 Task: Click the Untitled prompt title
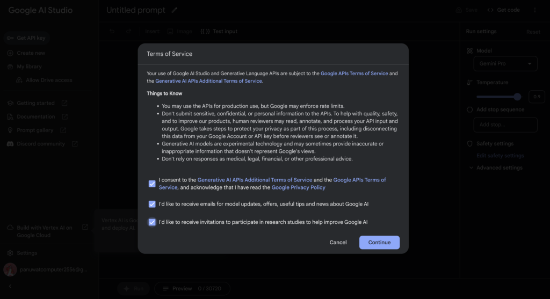(x=136, y=10)
